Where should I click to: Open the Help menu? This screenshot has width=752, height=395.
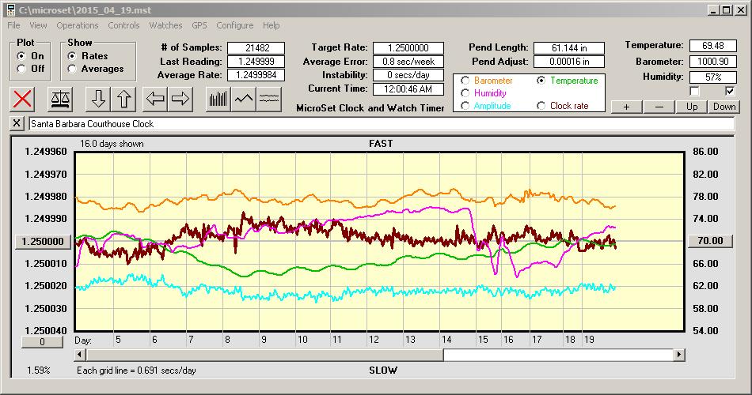tap(271, 25)
